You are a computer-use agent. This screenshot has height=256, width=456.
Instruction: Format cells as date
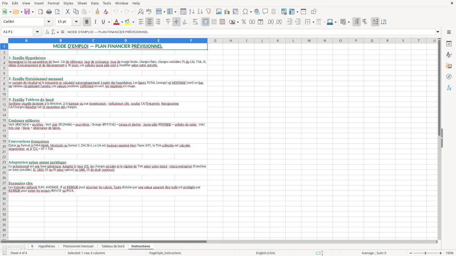tap(260, 22)
